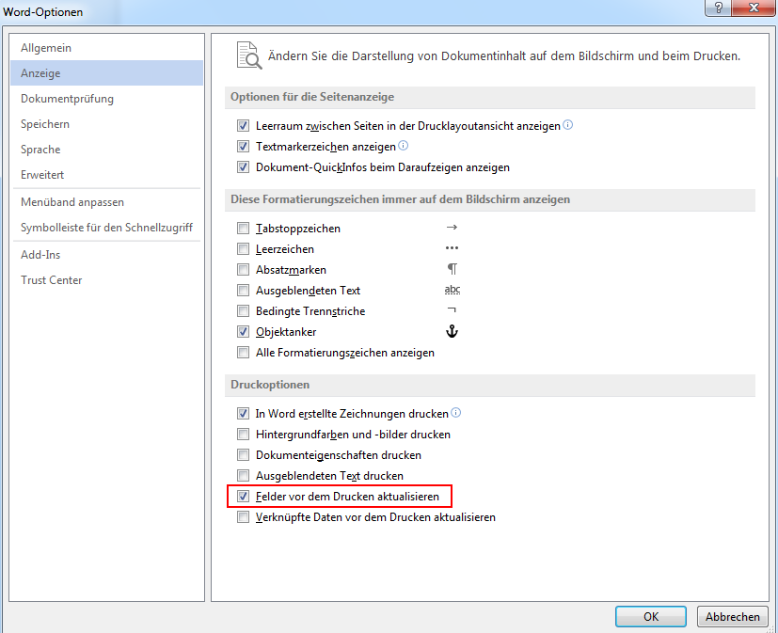Screen dimensions: 778x633
Task: Click info icon beside Textmarkerzeichen anzeigen
Action: [x=404, y=146]
